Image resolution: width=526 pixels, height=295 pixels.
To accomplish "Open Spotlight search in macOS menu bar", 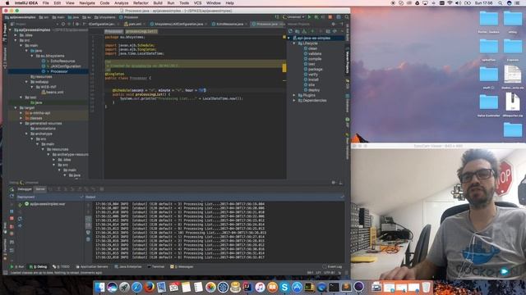I will click(500, 3).
